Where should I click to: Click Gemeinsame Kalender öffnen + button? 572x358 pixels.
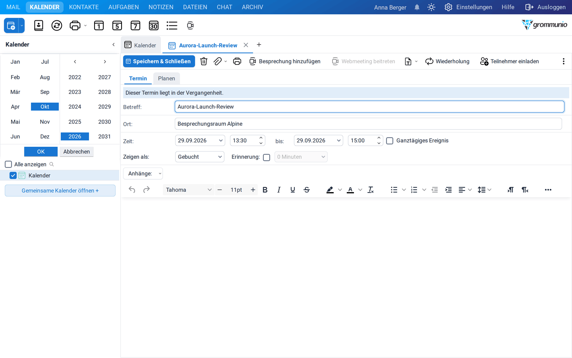[60, 191]
